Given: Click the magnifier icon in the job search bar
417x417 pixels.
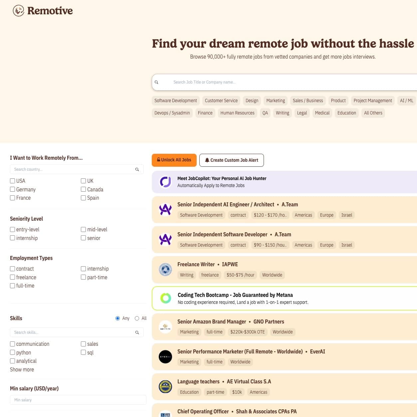Looking at the screenshot, I should 157,82.
